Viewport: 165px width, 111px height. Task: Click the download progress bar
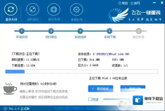pyautogui.click(x=81, y=71)
